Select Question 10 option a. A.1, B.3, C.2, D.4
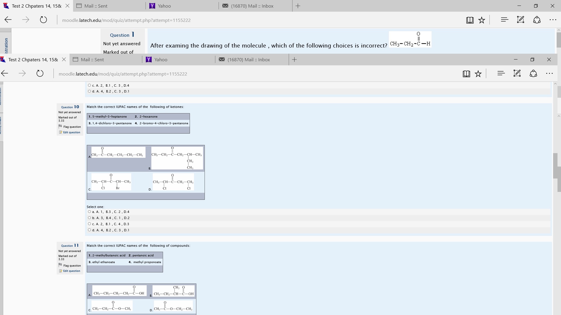The height and width of the screenshot is (315, 561). point(89,212)
